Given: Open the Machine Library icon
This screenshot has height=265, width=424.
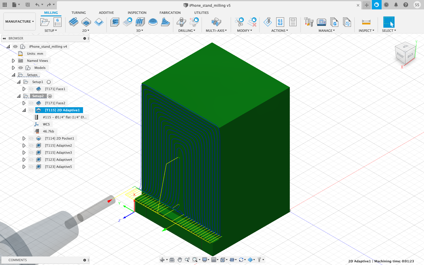Looking at the screenshot, I should click(x=322, y=22).
